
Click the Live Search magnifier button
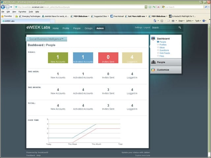206,7
